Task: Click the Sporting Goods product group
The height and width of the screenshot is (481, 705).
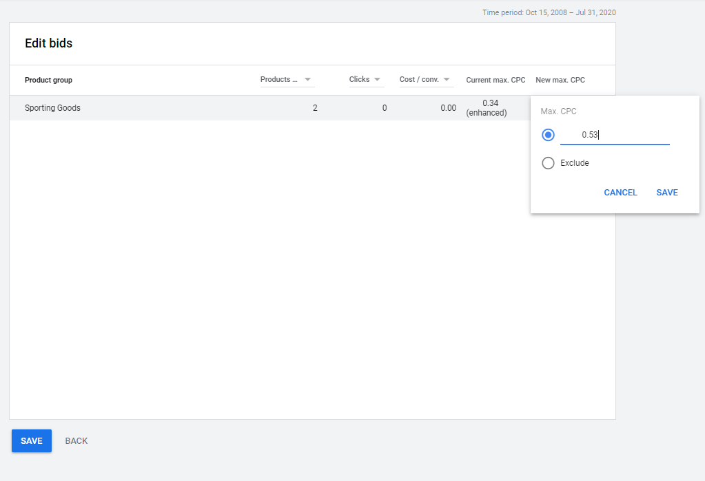Action: pyautogui.click(x=52, y=108)
